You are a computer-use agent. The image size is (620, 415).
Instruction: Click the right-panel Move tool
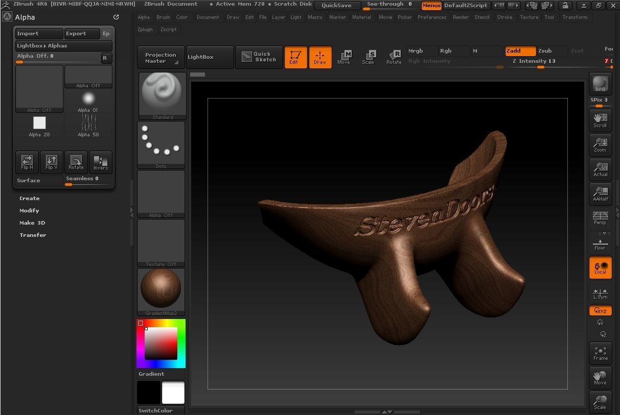pos(600,377)
